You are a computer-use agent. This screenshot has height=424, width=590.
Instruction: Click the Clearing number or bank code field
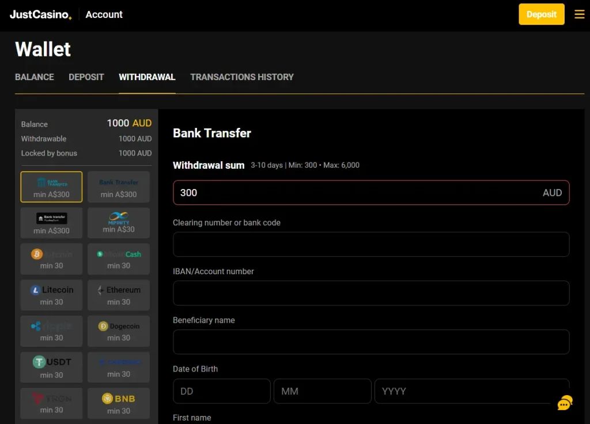371,244
